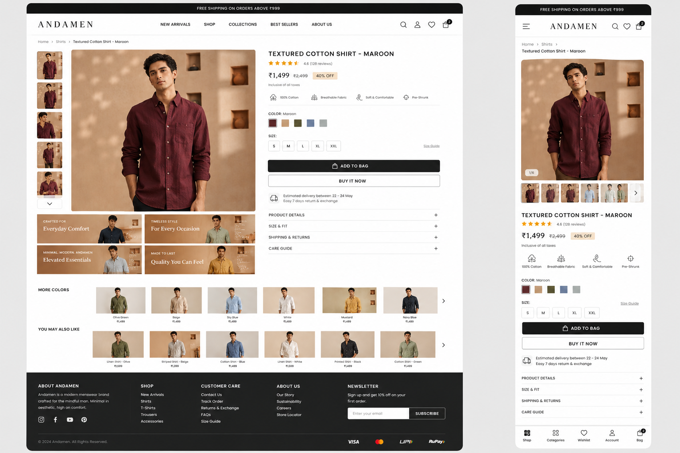This screenshot has width=680, height=453.
Task: Expand Product Details in the mobile view
Action: point(583,378)
